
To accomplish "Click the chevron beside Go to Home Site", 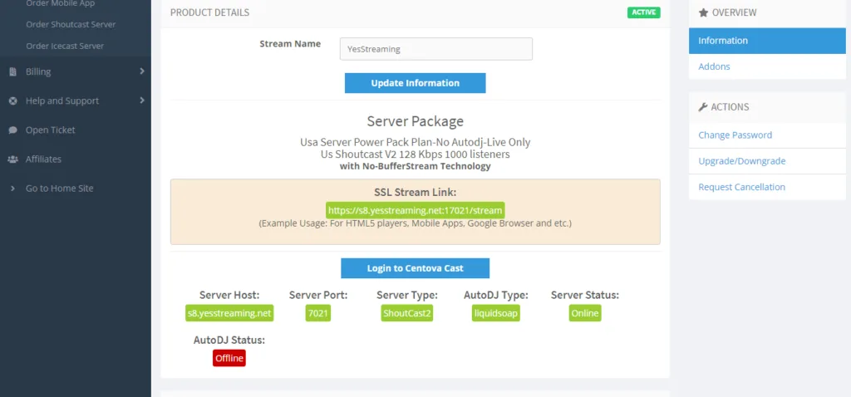I will coord(12,189).
